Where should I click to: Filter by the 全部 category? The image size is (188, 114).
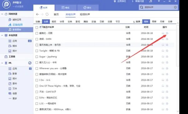(x=46, y=22)
